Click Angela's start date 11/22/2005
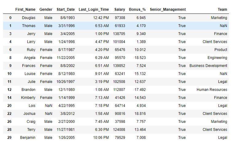This screenshot has width=240, height=141. [66, 58]
